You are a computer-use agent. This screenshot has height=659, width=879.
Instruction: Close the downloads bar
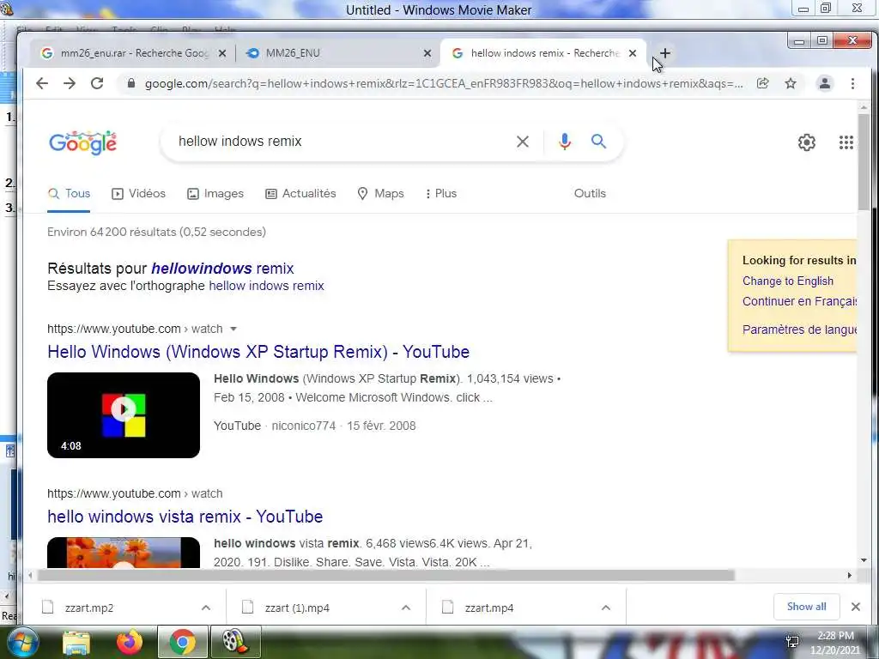tap(856, 607)
